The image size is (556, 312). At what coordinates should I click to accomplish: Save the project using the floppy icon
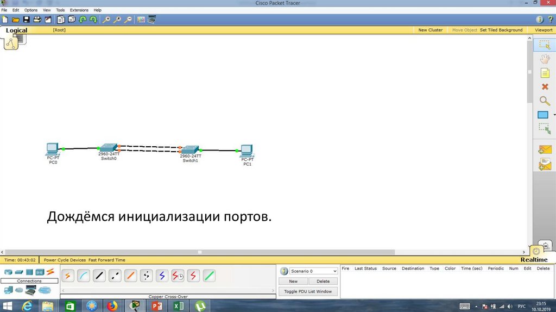tap(27, 20)
